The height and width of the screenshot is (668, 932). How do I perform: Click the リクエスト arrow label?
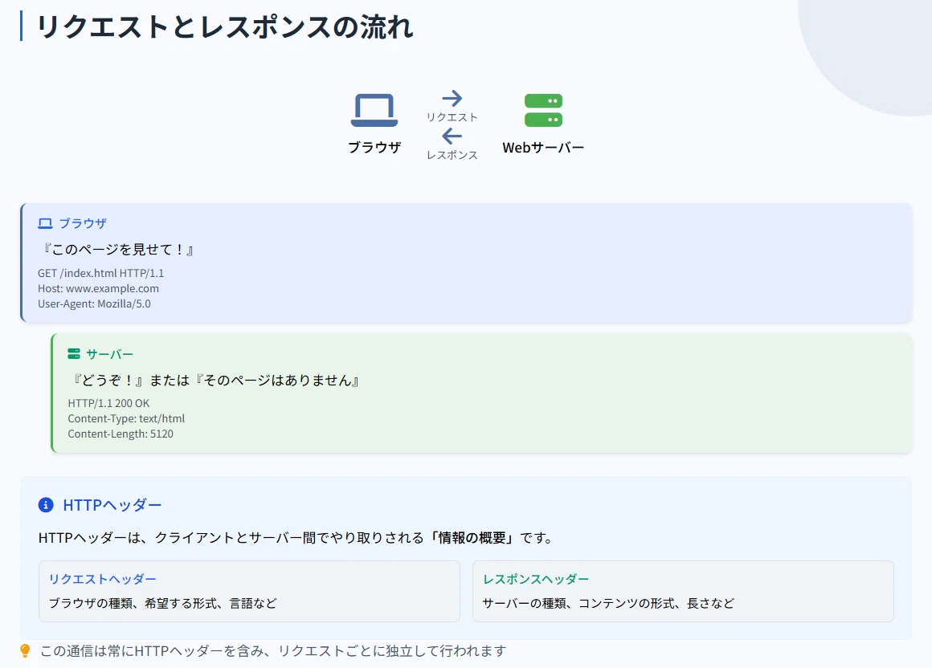pyautogui.click(x=452, y=117)
